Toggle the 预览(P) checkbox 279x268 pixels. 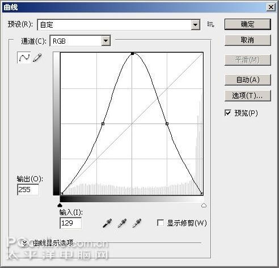pyautogui.click(x=228, y=113)
